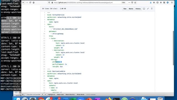Click the find-in-page search field
Viewport: 177px width, 100px height.
(x=33, y=94)
